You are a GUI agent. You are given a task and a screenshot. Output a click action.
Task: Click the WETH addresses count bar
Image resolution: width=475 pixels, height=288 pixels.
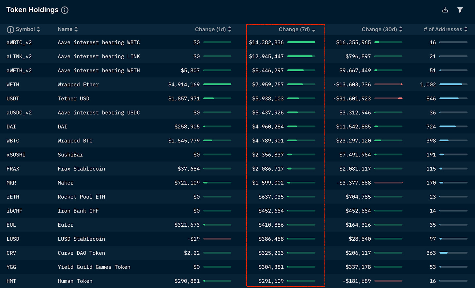click(x=453, y=84)
